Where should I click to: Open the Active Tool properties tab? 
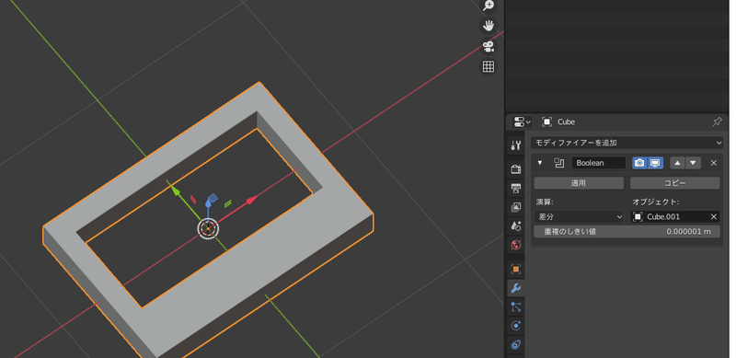click(516, 145)
